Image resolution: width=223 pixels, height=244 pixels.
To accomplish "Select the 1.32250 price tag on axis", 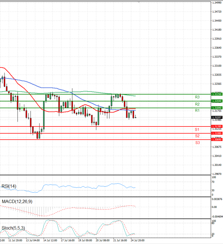I will (217, 94).
